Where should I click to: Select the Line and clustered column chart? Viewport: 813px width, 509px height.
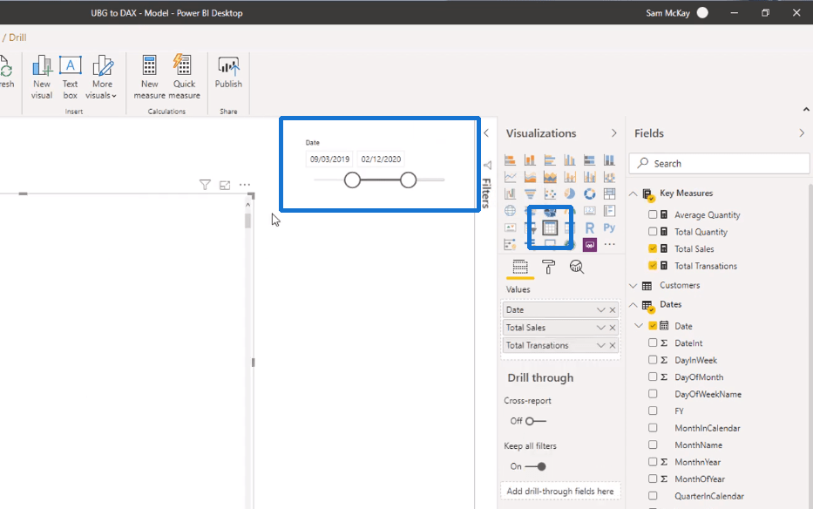click(590, 177)
